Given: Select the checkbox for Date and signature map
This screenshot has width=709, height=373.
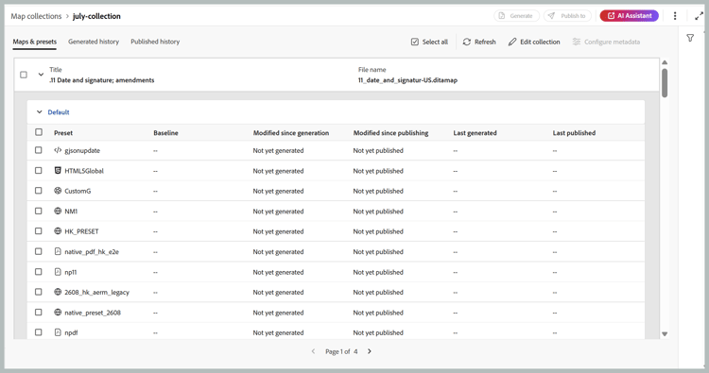Looking at the screenshot, I should pyautogui.click(x=24, y=75).
